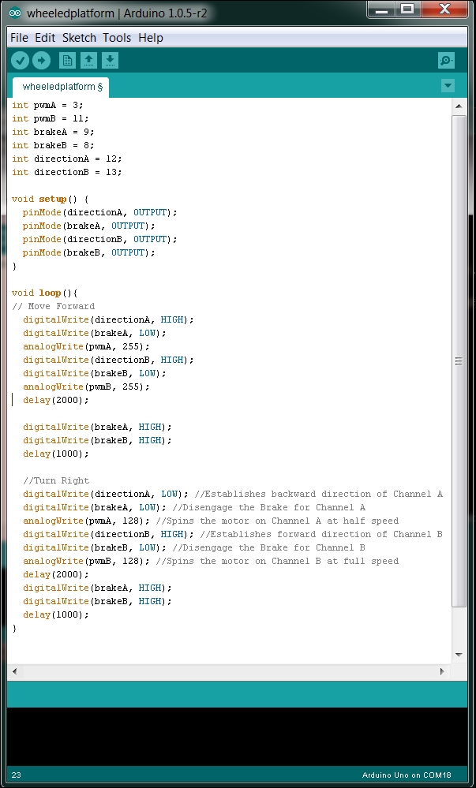Create a new sketch with New icon
This screenshot has height=788, width=476.
(x=67, y=61)
